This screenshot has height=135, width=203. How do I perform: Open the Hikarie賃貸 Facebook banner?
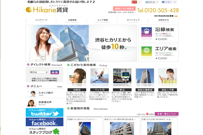[x=44, y=122]
